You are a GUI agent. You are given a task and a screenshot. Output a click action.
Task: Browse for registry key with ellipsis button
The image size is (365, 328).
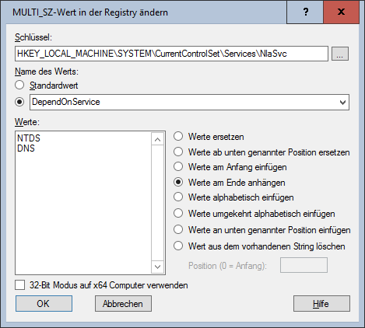tap(340, 54)
